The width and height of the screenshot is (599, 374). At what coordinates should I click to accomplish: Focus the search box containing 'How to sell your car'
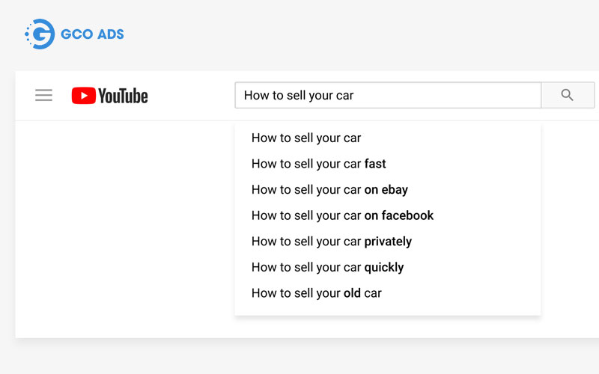tap(387, 95)
